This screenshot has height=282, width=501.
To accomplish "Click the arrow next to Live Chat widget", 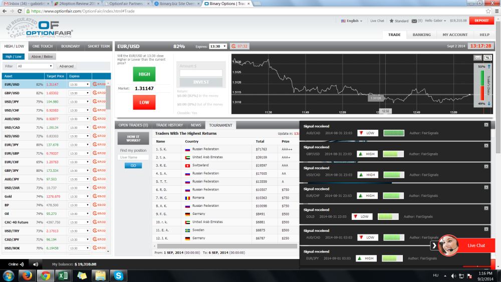I will pos(434,245).
